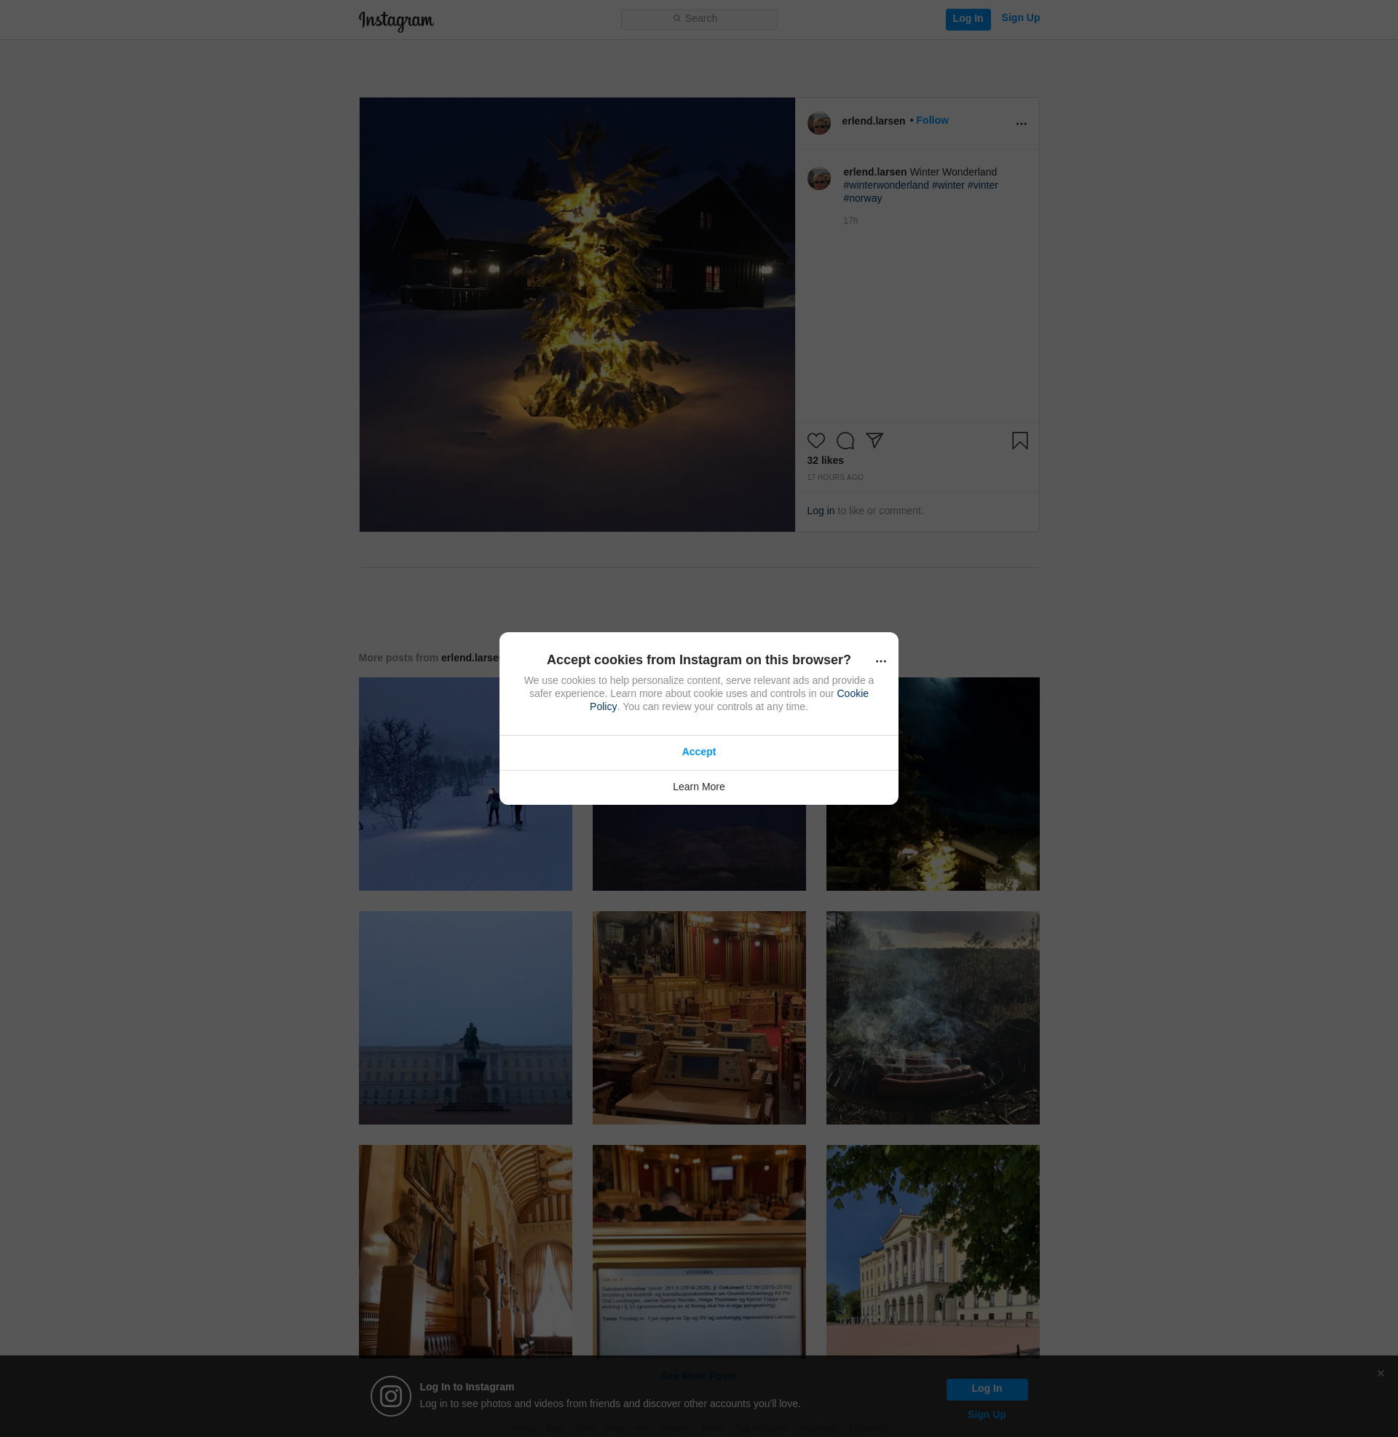1398x1437 pixels.
Task: Click the Log In button in top header
Action: 967,19
